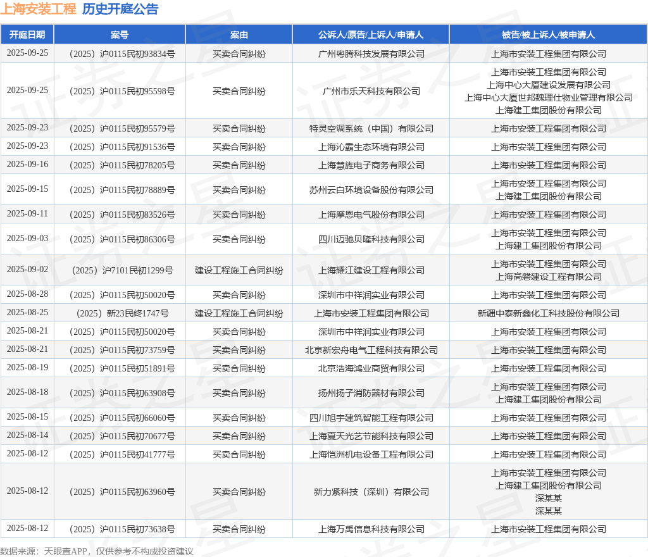Viewport: 648px width, 557px height.
Task: Select case number (2025)沪0115民初73759号
Action: [122, 351]
